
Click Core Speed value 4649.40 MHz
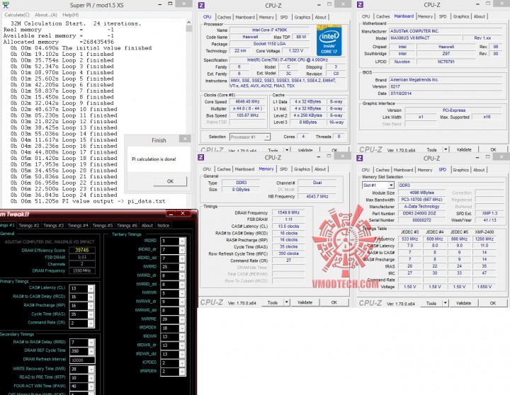pyautogui.click(x=247, y=102)
